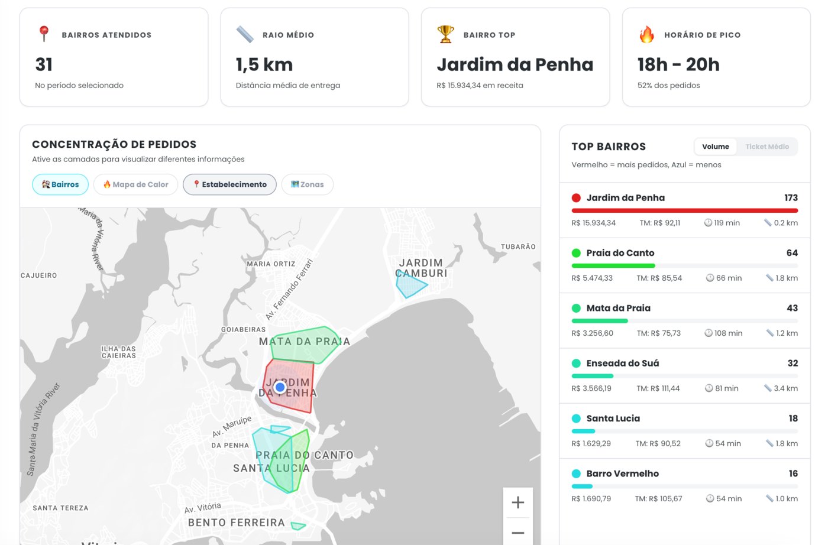Click the ruler icon next to 1.0 km
This screenshot has width=828, height=545.
pyautogui.click(x=769, y=499)
